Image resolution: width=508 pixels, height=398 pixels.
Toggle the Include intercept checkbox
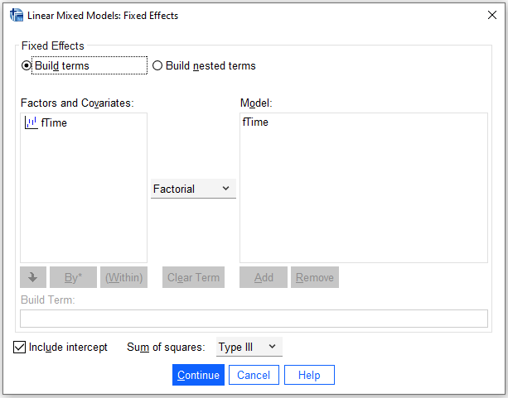19,348
